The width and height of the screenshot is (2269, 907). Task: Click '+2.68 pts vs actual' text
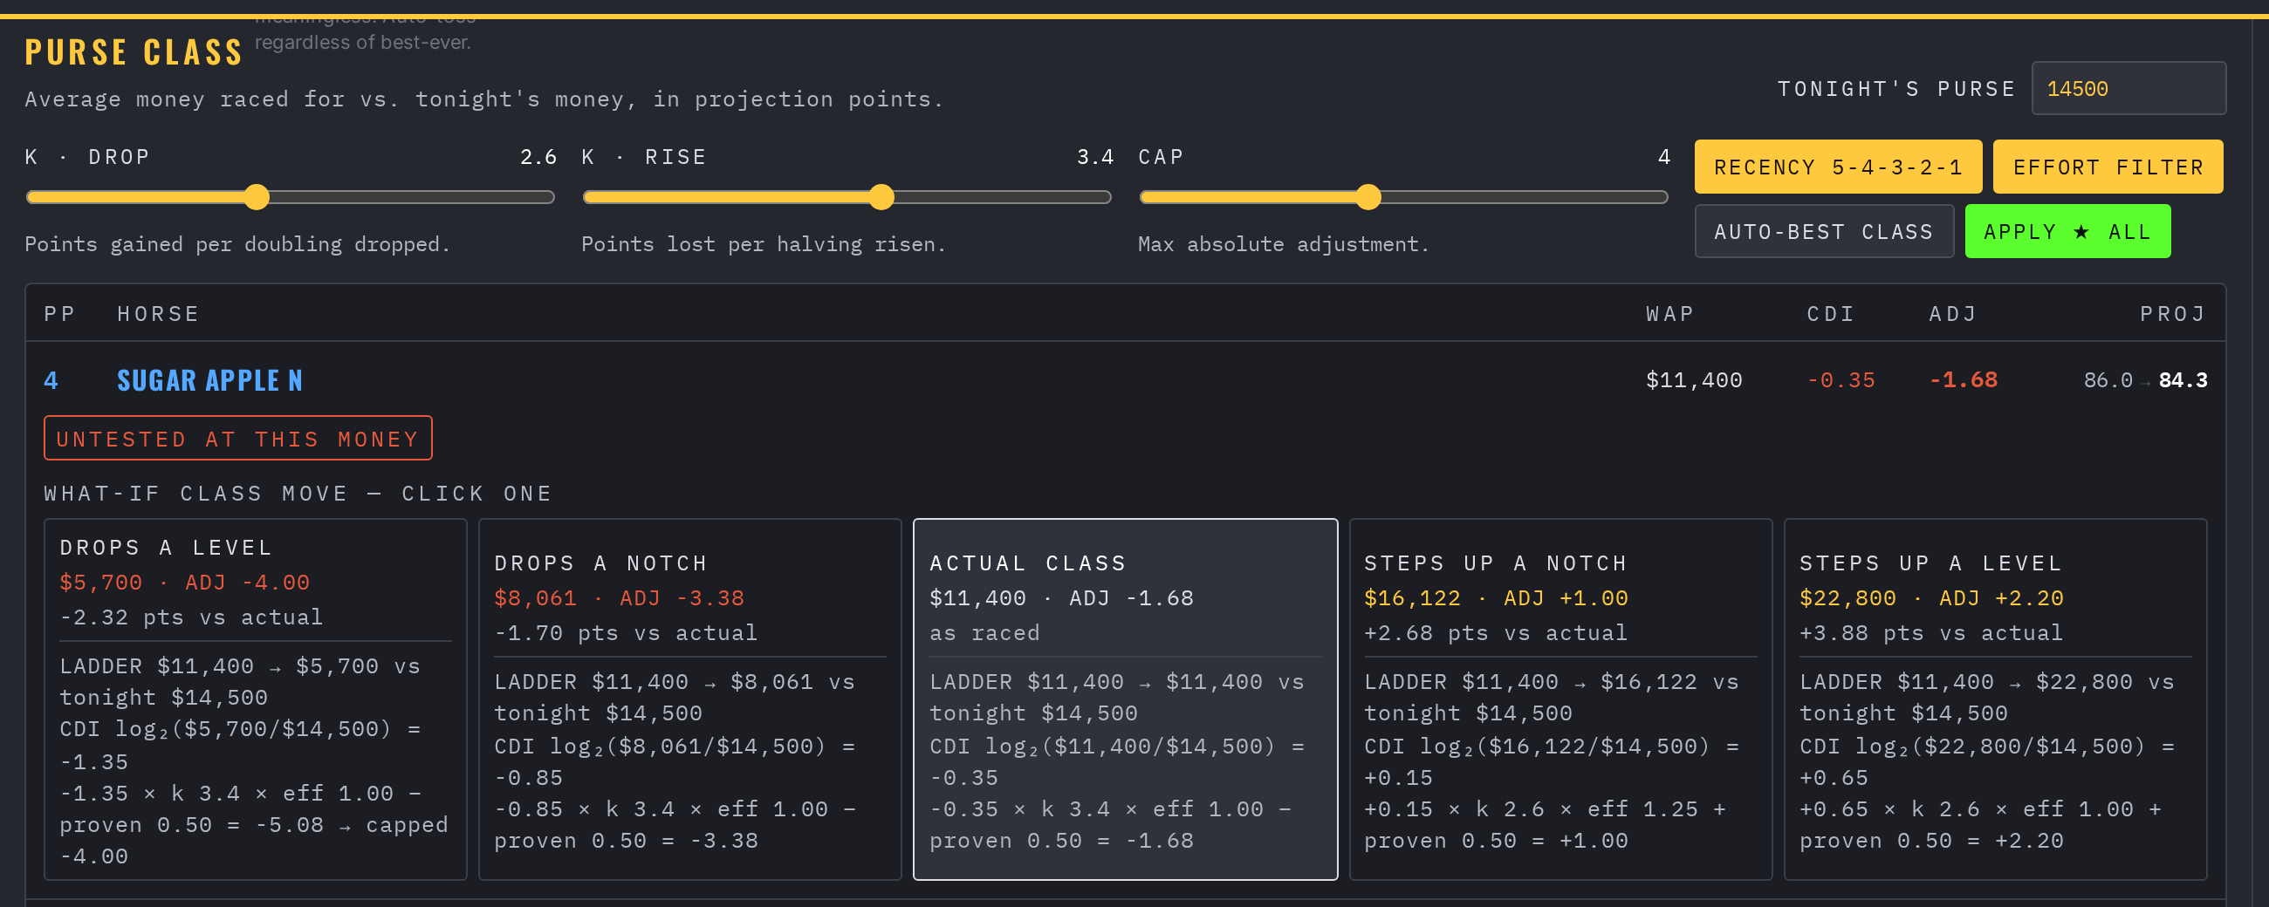(x=1496, y=633)
